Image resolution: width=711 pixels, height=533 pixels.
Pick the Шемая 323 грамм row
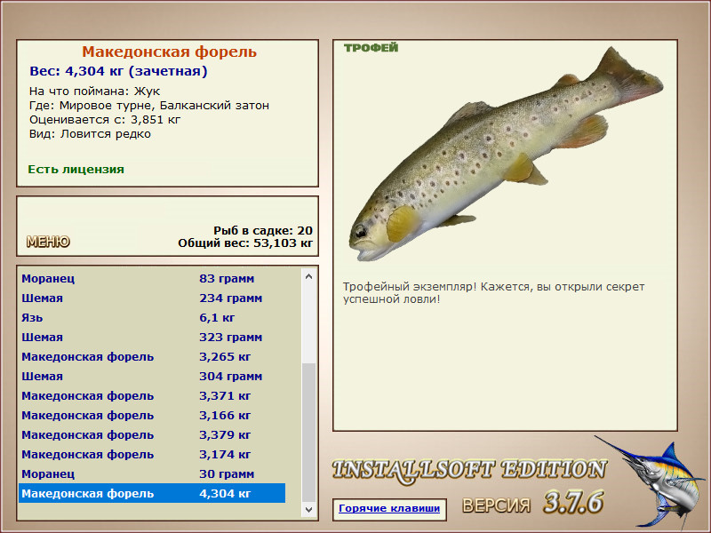pyautogui.click(x=151, y=338)
